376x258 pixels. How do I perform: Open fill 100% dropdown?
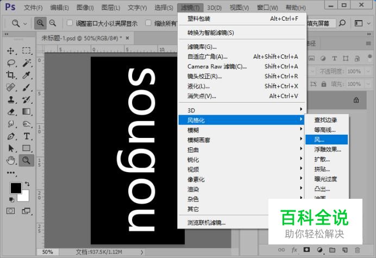(368, 84)
